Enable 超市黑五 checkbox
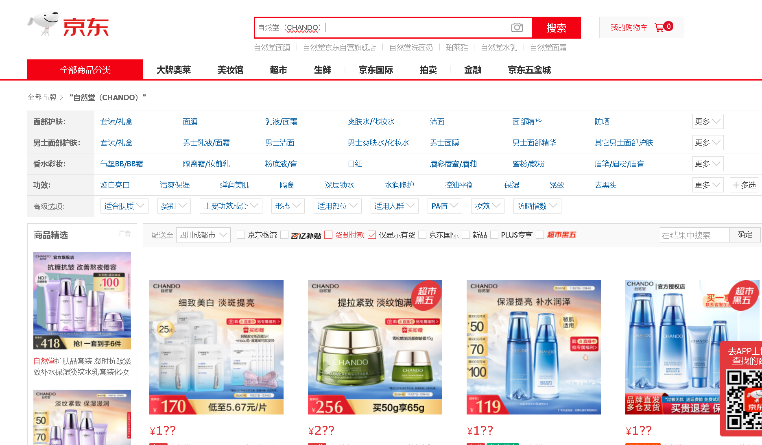 [x=540, y=235]
